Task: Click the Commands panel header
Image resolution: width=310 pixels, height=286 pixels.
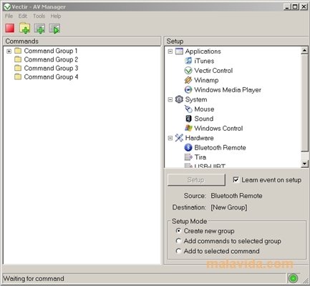Action: click(x=82, y=41)
